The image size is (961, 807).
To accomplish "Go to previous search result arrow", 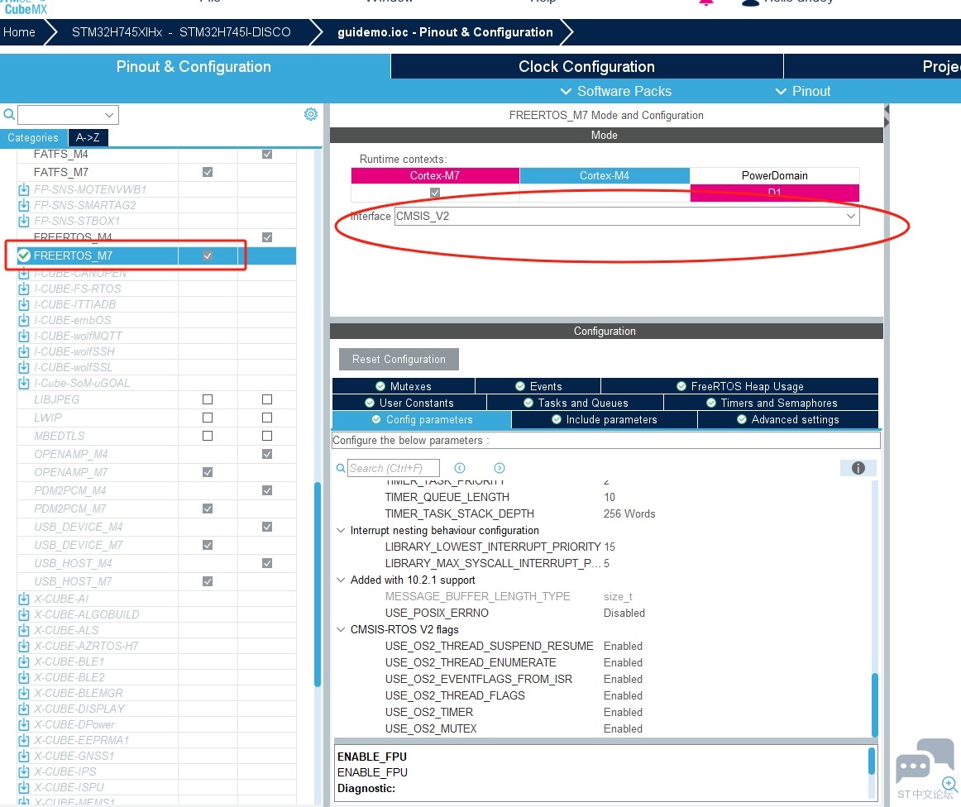I will 460,468.
